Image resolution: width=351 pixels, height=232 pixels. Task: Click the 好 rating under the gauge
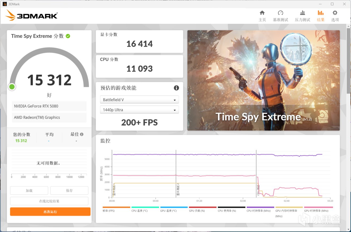pyautogui.click(x=49, y=95)
